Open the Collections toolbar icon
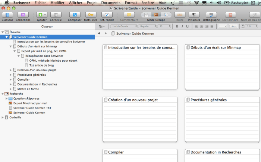This screenshot has width=261, height=162. click(x=23, y=15)
